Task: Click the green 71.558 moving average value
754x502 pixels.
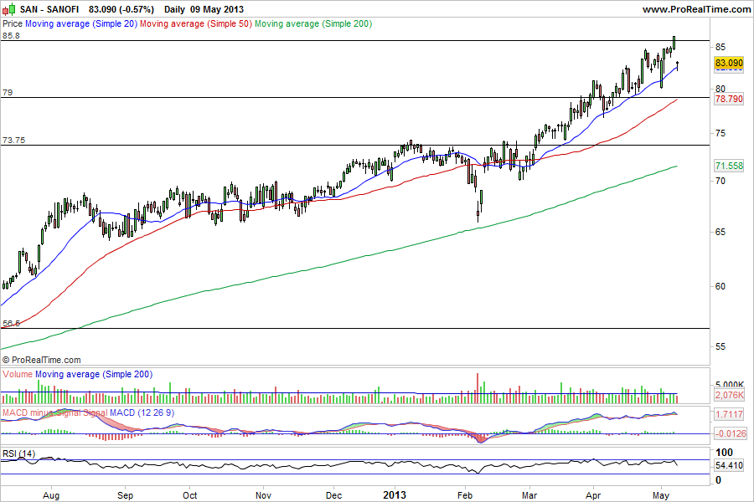Action: (x=729, y=166)
